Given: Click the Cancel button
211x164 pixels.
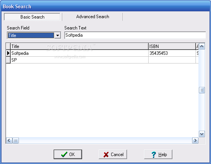Looking at the screenshot, I should 113,154.
